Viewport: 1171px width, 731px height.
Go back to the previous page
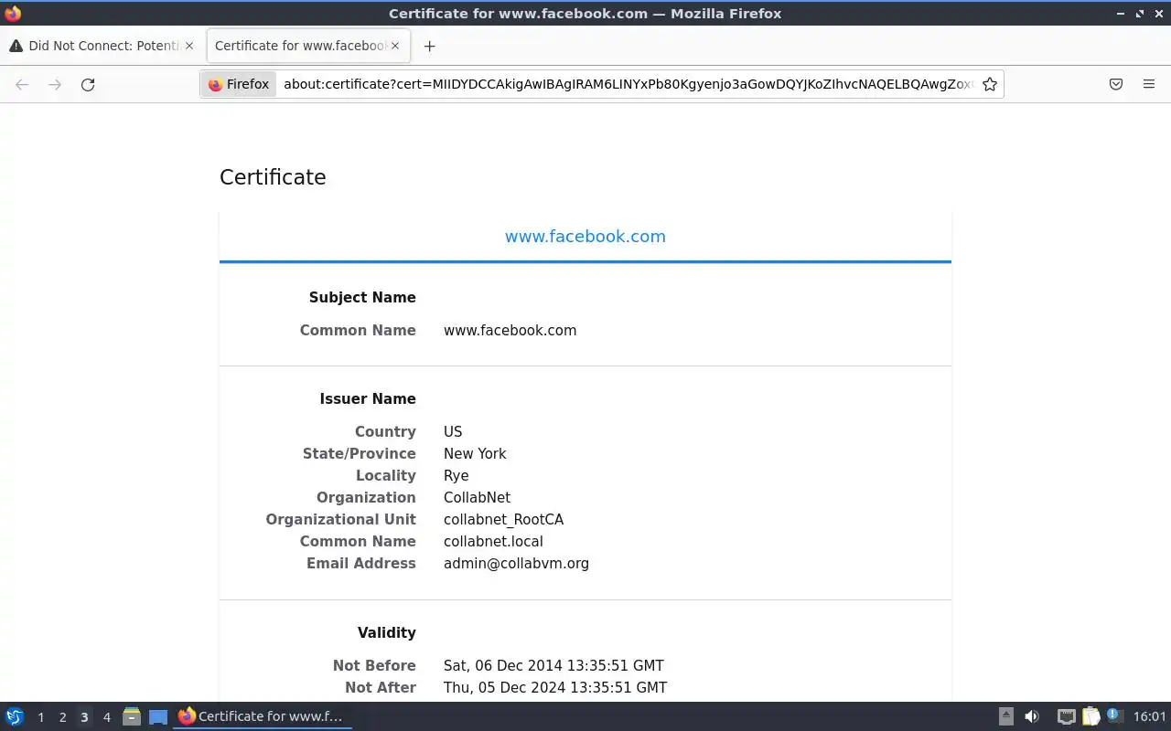(22, 84)
